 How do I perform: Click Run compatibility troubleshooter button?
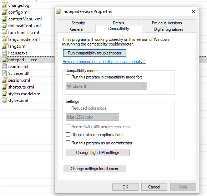[x=95, y=53]
